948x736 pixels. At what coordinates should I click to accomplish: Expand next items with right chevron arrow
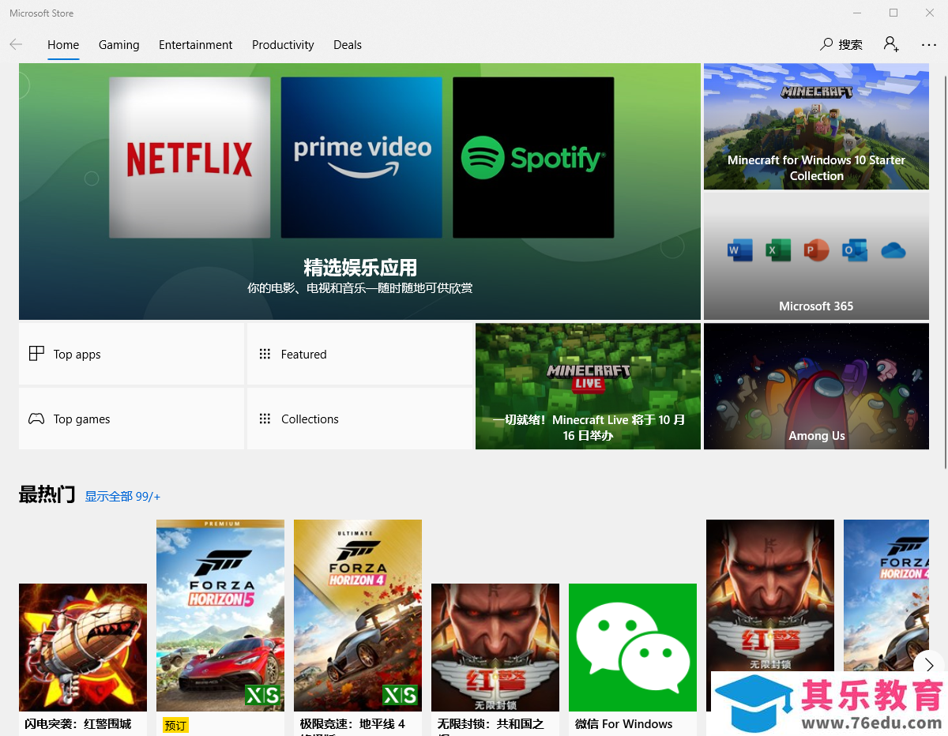[x=928, y=665]
